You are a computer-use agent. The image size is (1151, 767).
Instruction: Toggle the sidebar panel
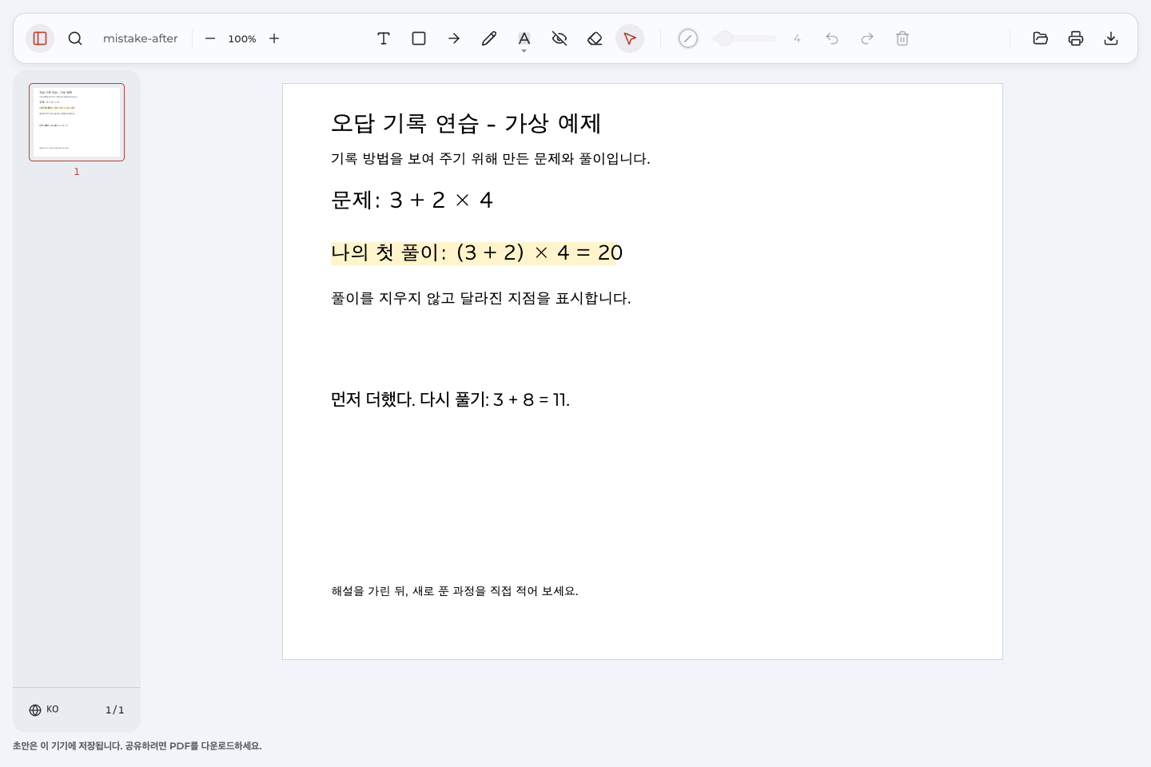point(40,38)
